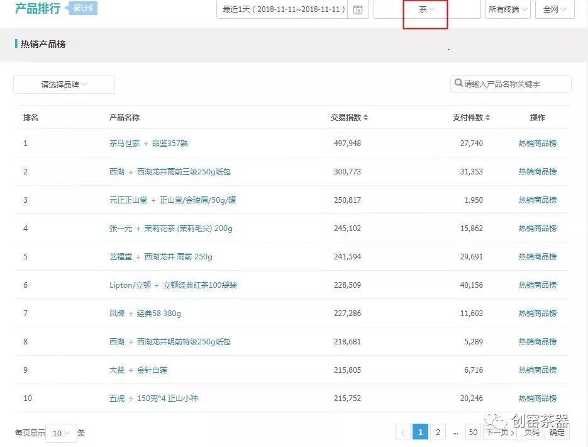Screen dimensions: 588x447
Task: Open 热销商品榜 for rank 1 row
Action: (x=537, y=144)
